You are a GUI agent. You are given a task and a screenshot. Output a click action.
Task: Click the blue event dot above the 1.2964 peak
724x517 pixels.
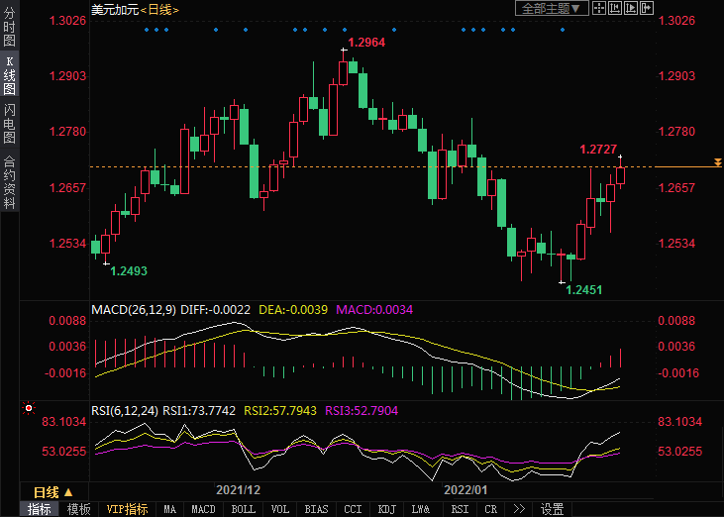point(345,29)
